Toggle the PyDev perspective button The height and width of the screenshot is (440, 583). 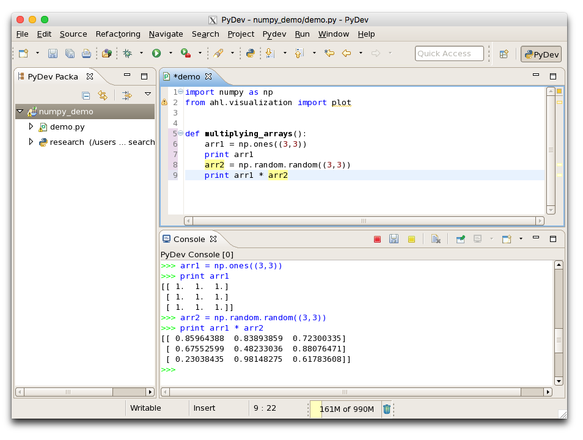(541, 54)
